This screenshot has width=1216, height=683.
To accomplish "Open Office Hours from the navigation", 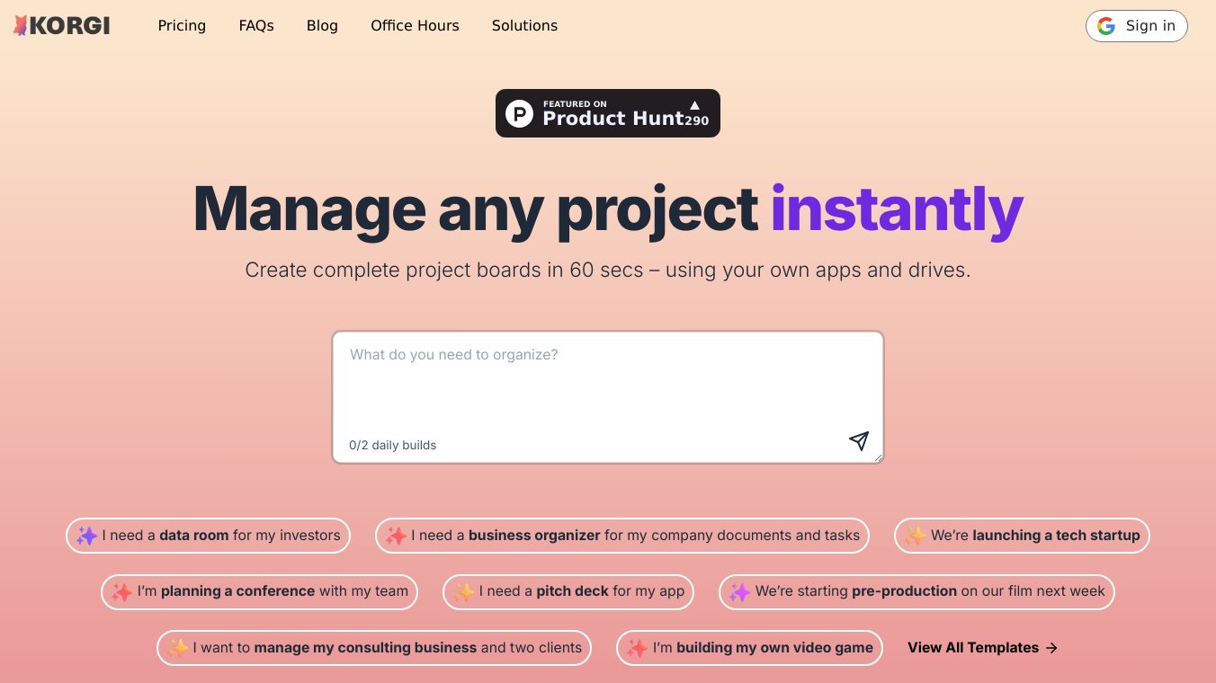I will click(x=415, y=26).
